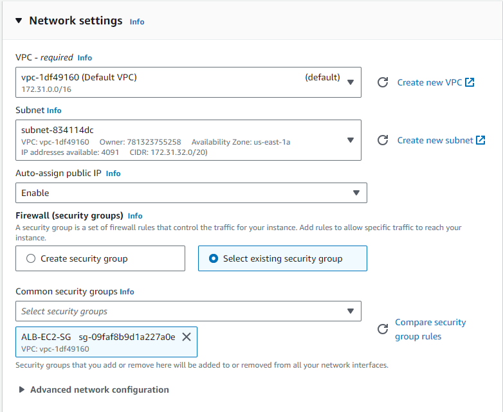Viewport: 503px width, 412px height.
Task: Open Info link beside Firewall (security groups)
Action: pyautogui.click(x=134, y=216)
